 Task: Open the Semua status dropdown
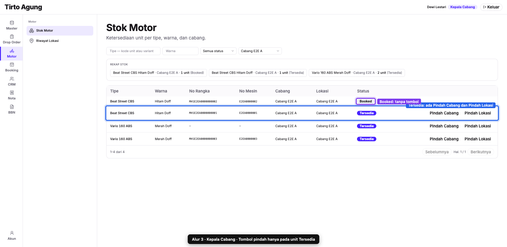218,51
